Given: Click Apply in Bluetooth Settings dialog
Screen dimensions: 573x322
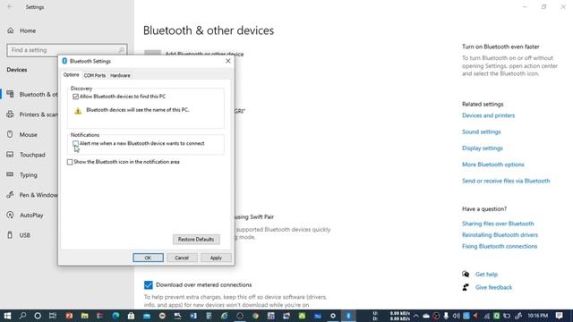Looking at the screenshot, I should pyautogui.click(x=216, y=258).
